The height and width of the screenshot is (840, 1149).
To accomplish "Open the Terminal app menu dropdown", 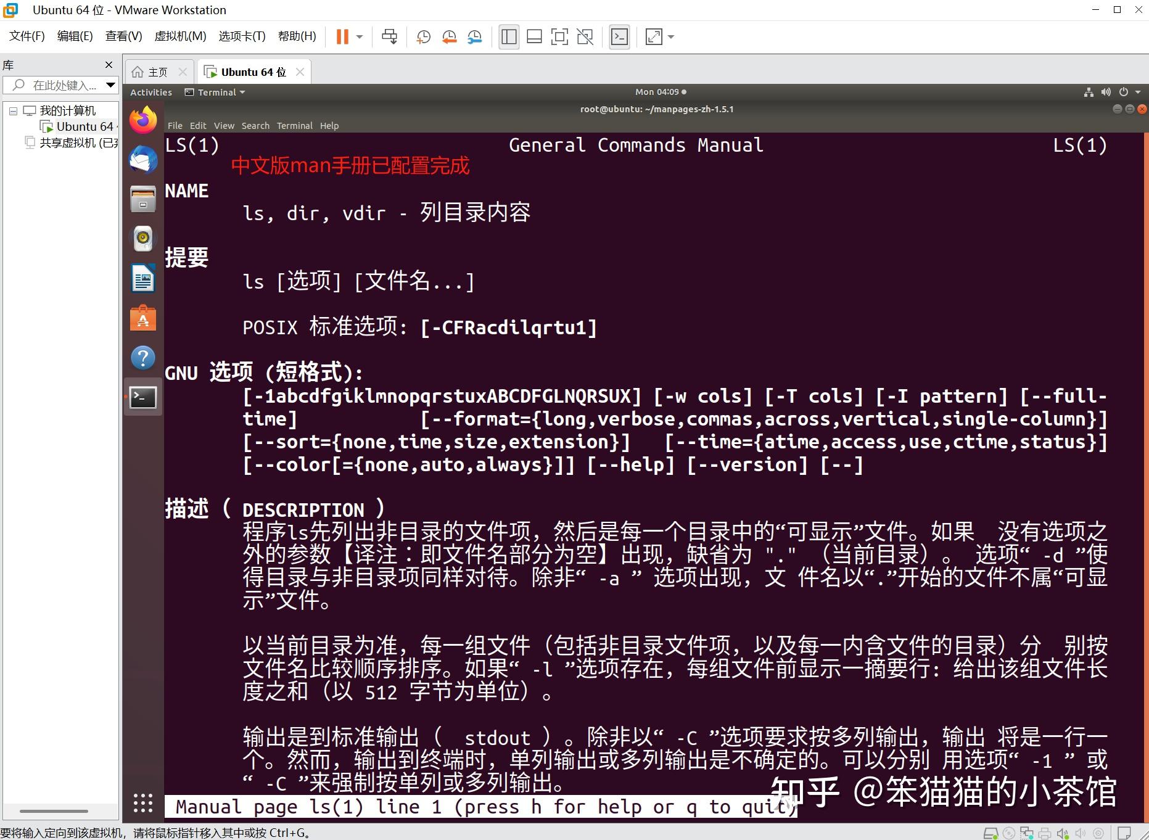I will point(215,92).
